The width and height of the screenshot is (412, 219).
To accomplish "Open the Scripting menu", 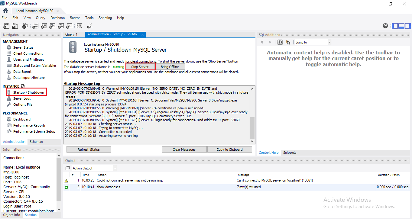I will point(105,18).
